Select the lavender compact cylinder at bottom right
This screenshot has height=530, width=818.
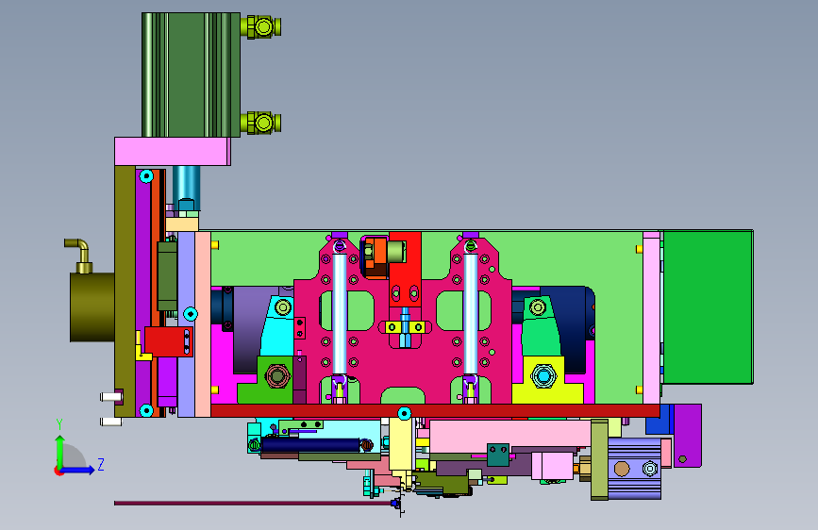pyautogui.click(x=634, y=469)
